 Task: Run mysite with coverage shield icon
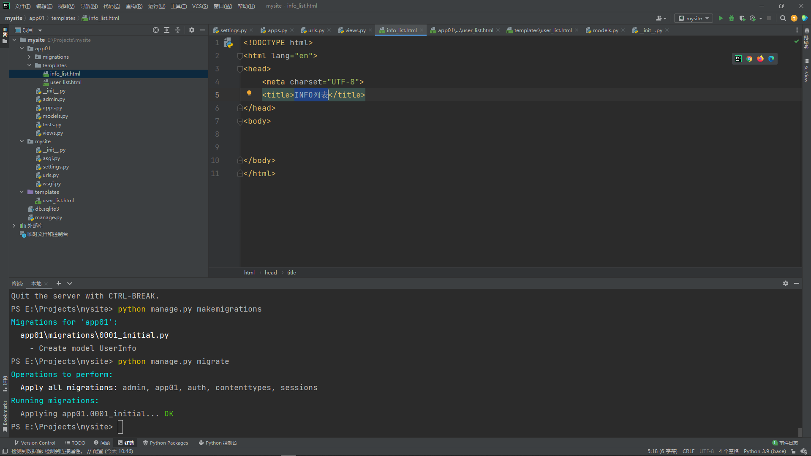742,18
